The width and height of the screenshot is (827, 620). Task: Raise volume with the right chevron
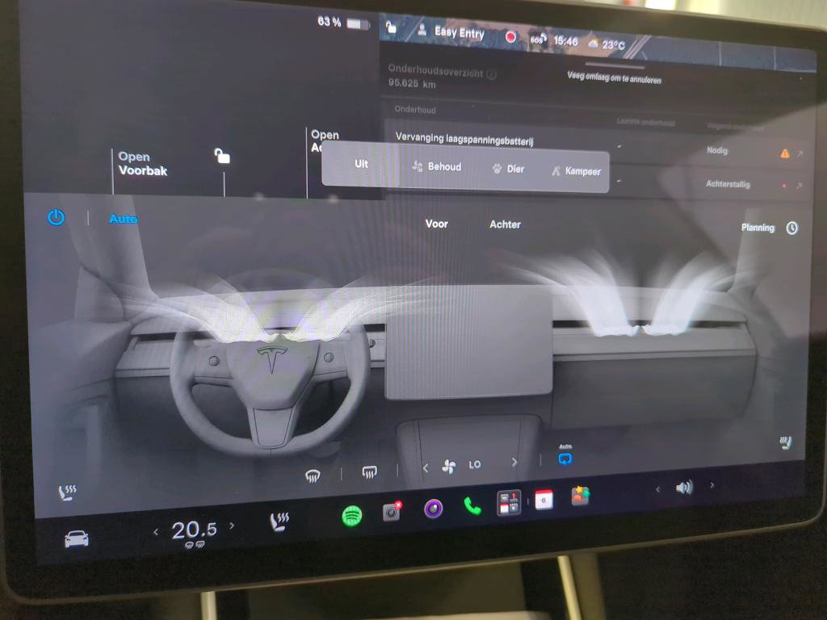712,485
